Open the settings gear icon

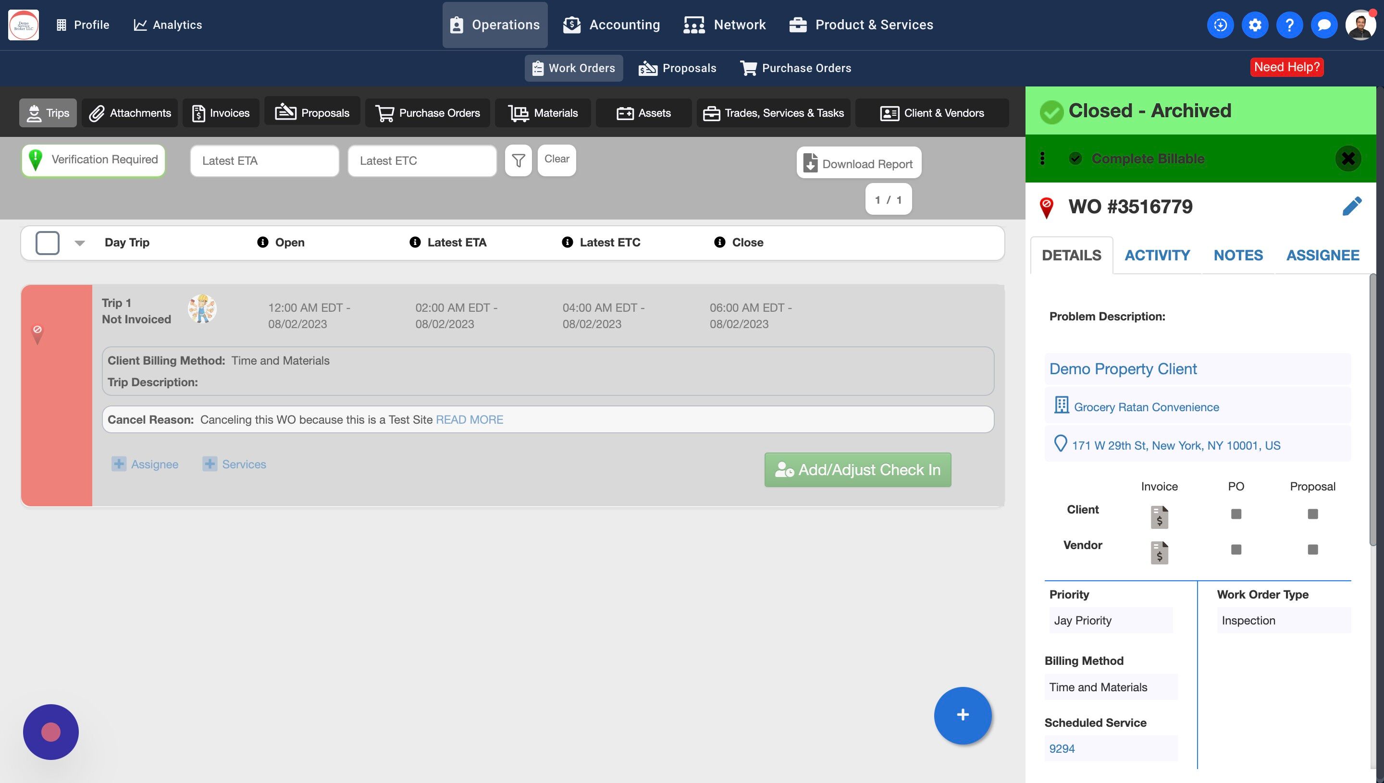1254,24
